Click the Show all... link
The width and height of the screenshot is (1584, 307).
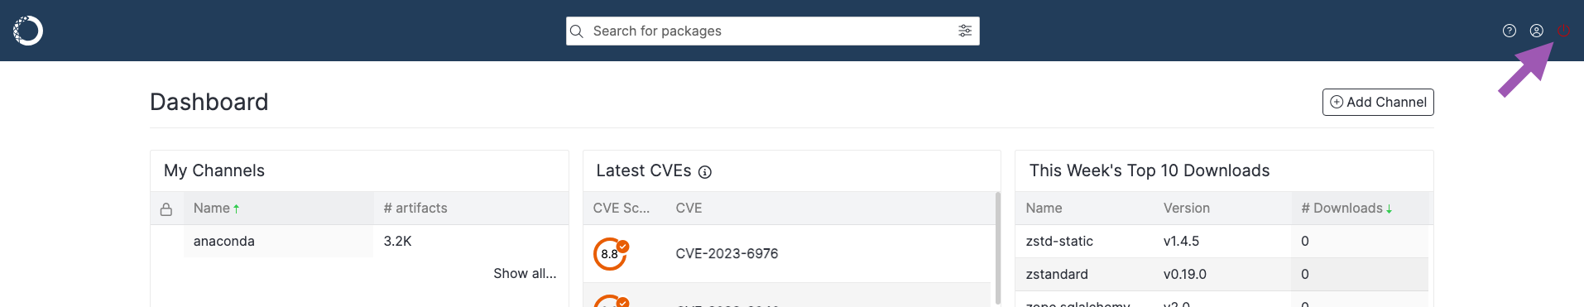tap(525, 273)
